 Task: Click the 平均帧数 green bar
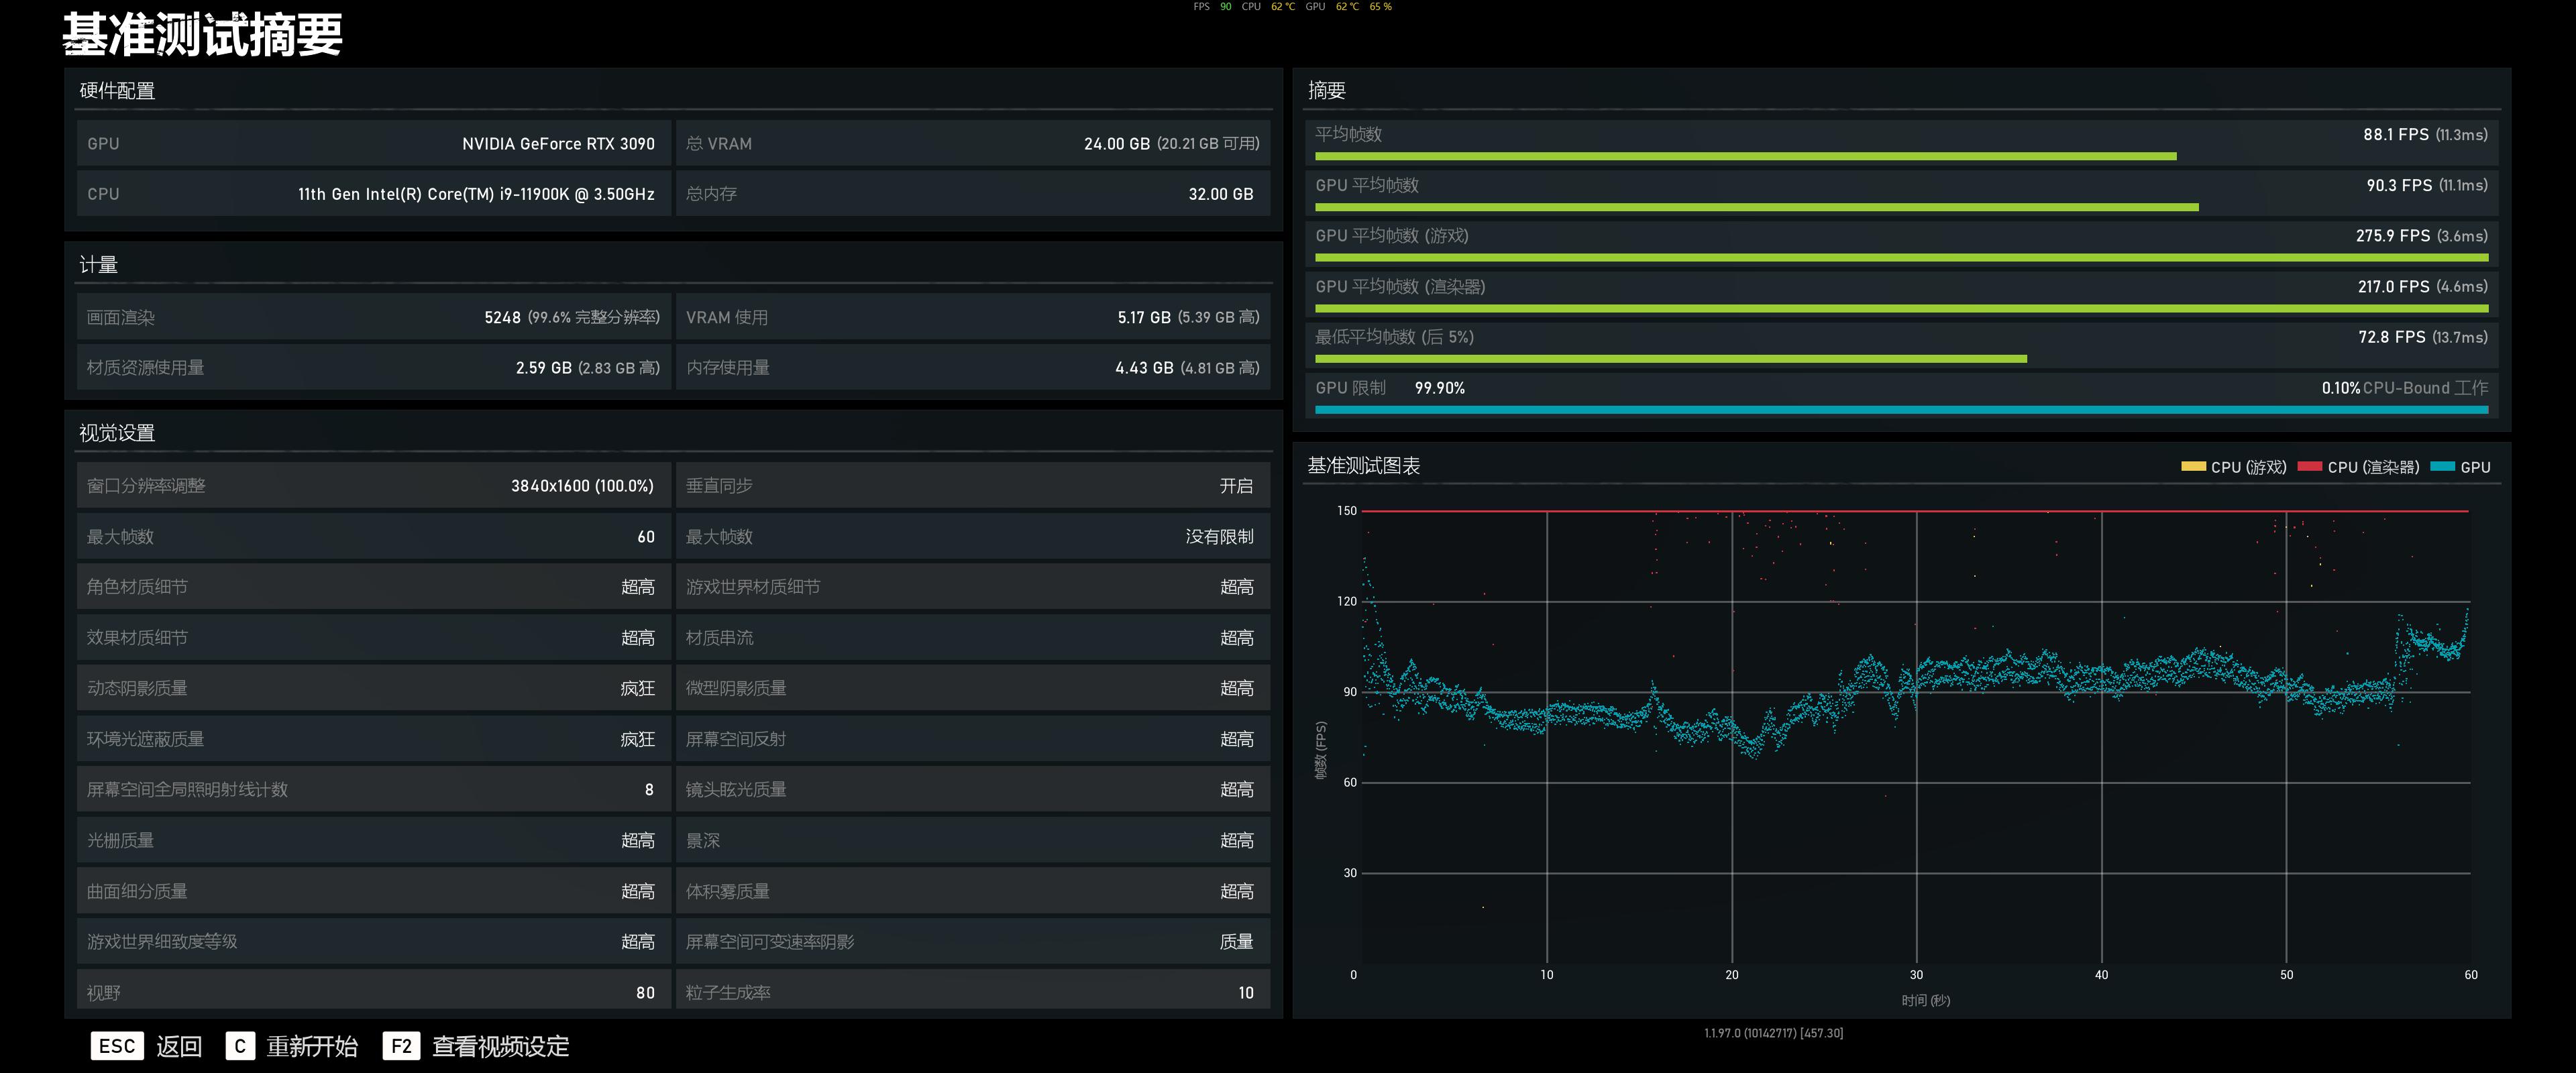[1745, 157]
